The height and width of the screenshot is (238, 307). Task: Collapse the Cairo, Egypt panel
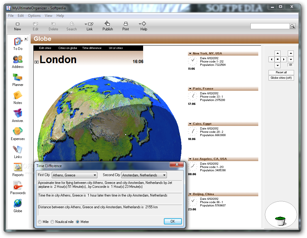click(190, 124)
